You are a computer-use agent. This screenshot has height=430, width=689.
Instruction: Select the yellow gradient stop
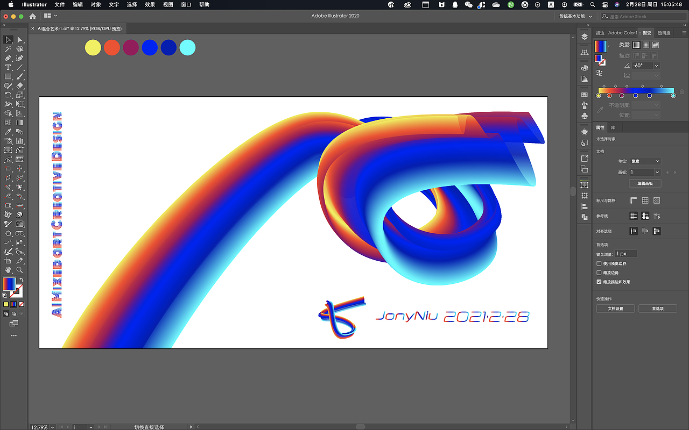click(599, 96)
